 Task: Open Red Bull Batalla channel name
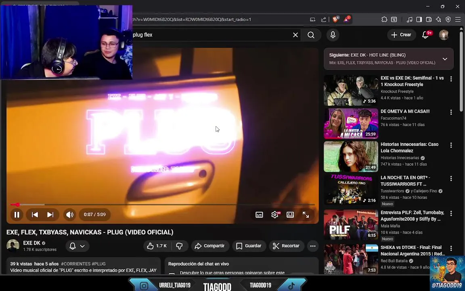[x=394, y=261]
